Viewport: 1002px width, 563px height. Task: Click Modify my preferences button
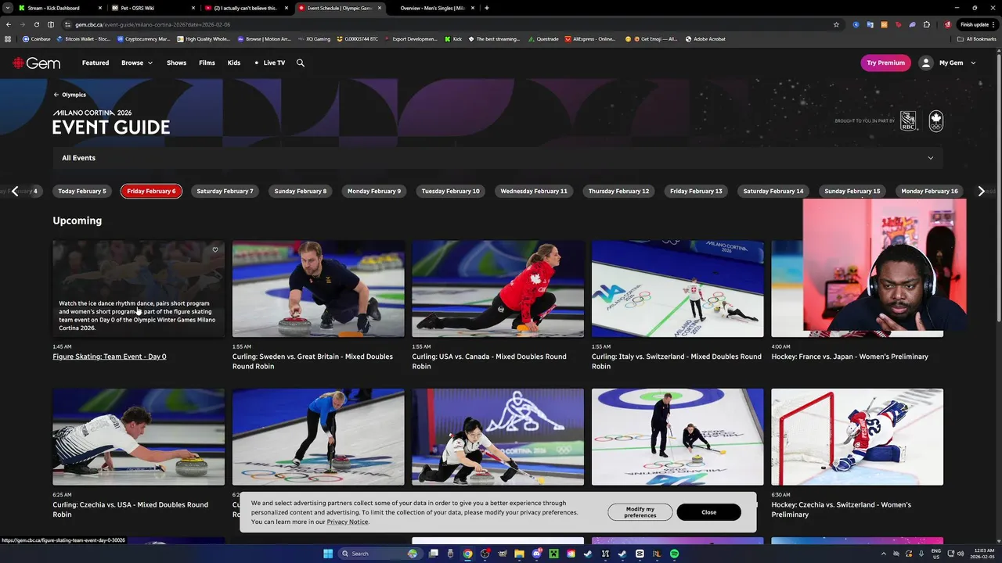[640, 512]
